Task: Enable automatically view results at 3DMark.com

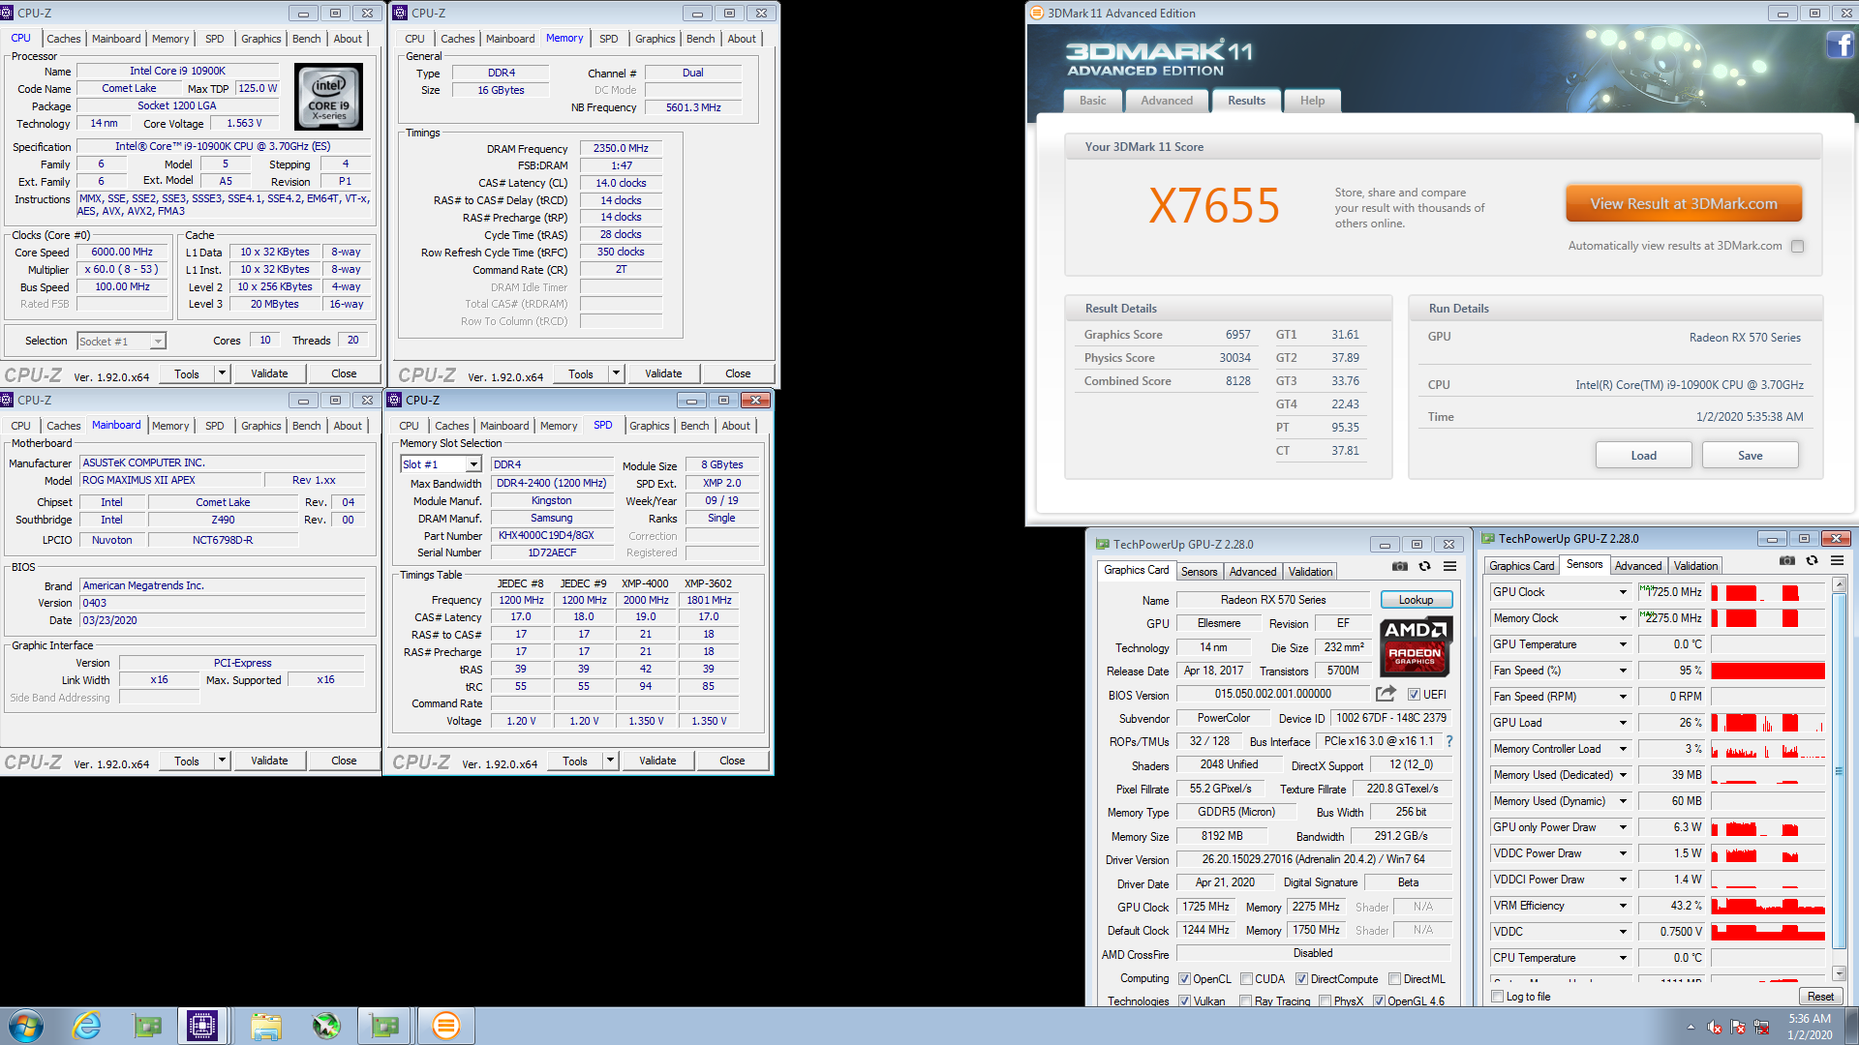Action: pos(1798,246)
